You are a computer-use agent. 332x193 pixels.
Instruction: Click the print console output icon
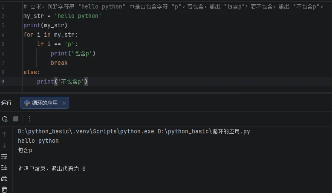tap(4, 179)
